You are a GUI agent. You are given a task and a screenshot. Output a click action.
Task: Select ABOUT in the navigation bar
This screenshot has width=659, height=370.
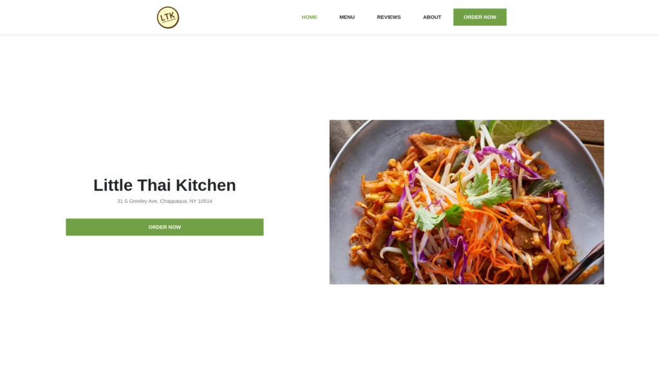tap(432, 17)
